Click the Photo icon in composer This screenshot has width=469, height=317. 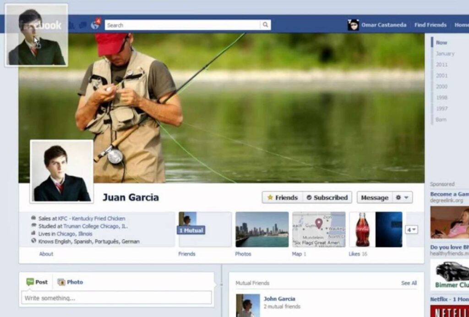point(61,282)
